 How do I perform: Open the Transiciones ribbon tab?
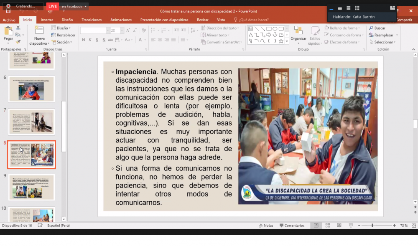pyautogui.click(x=92, y=20)
